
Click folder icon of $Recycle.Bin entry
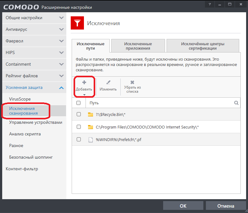tap(91, 114)
